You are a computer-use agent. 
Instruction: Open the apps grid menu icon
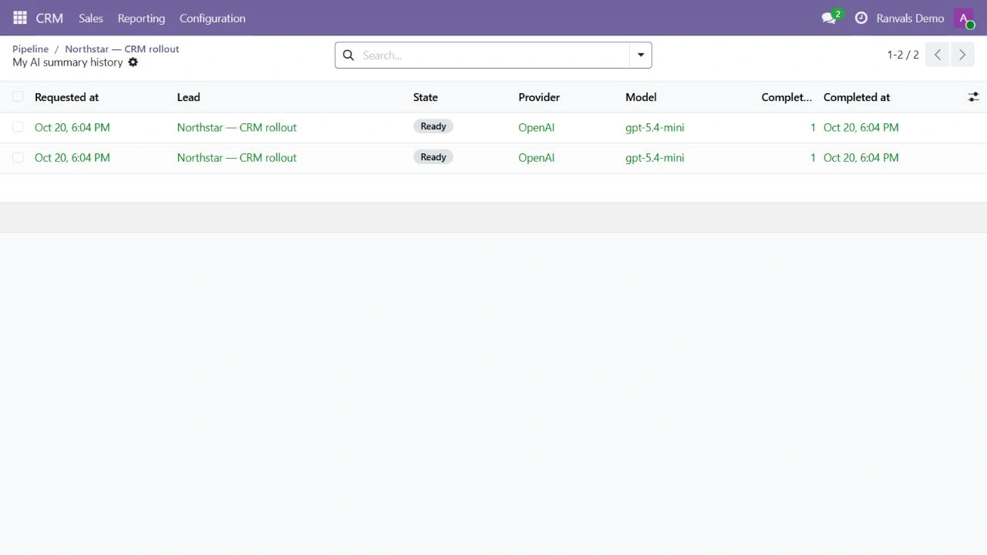pyautogui.click(x=20, y=18)
